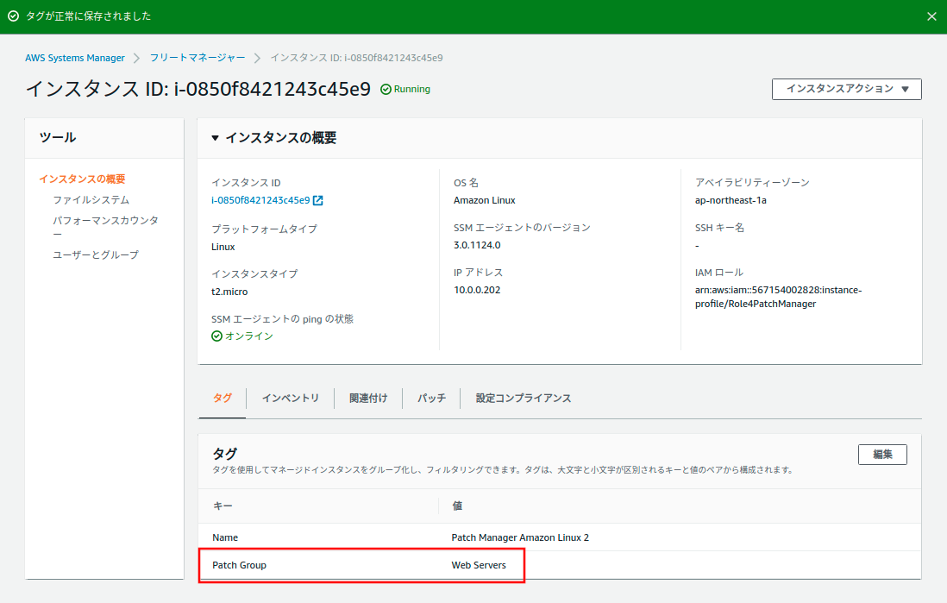The width and height of the screenshot is (947, 603).
Task: Collapse the インスタンスの概要 section
Action: coord(215,138)
